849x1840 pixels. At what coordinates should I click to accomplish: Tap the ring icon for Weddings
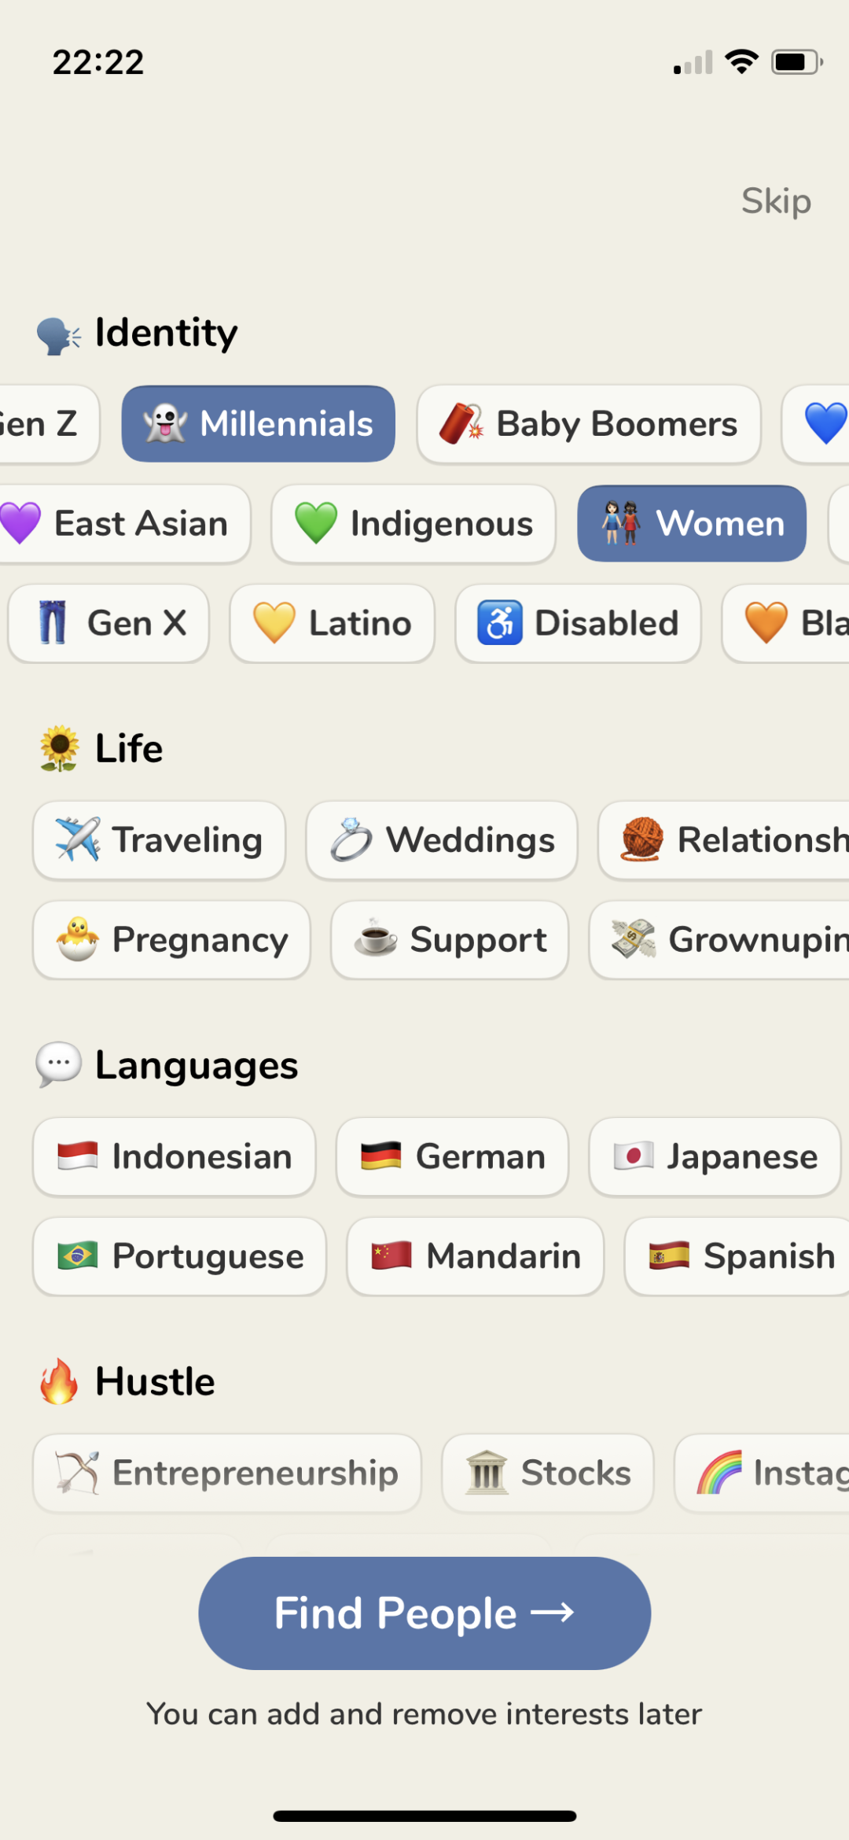point(351,839)
